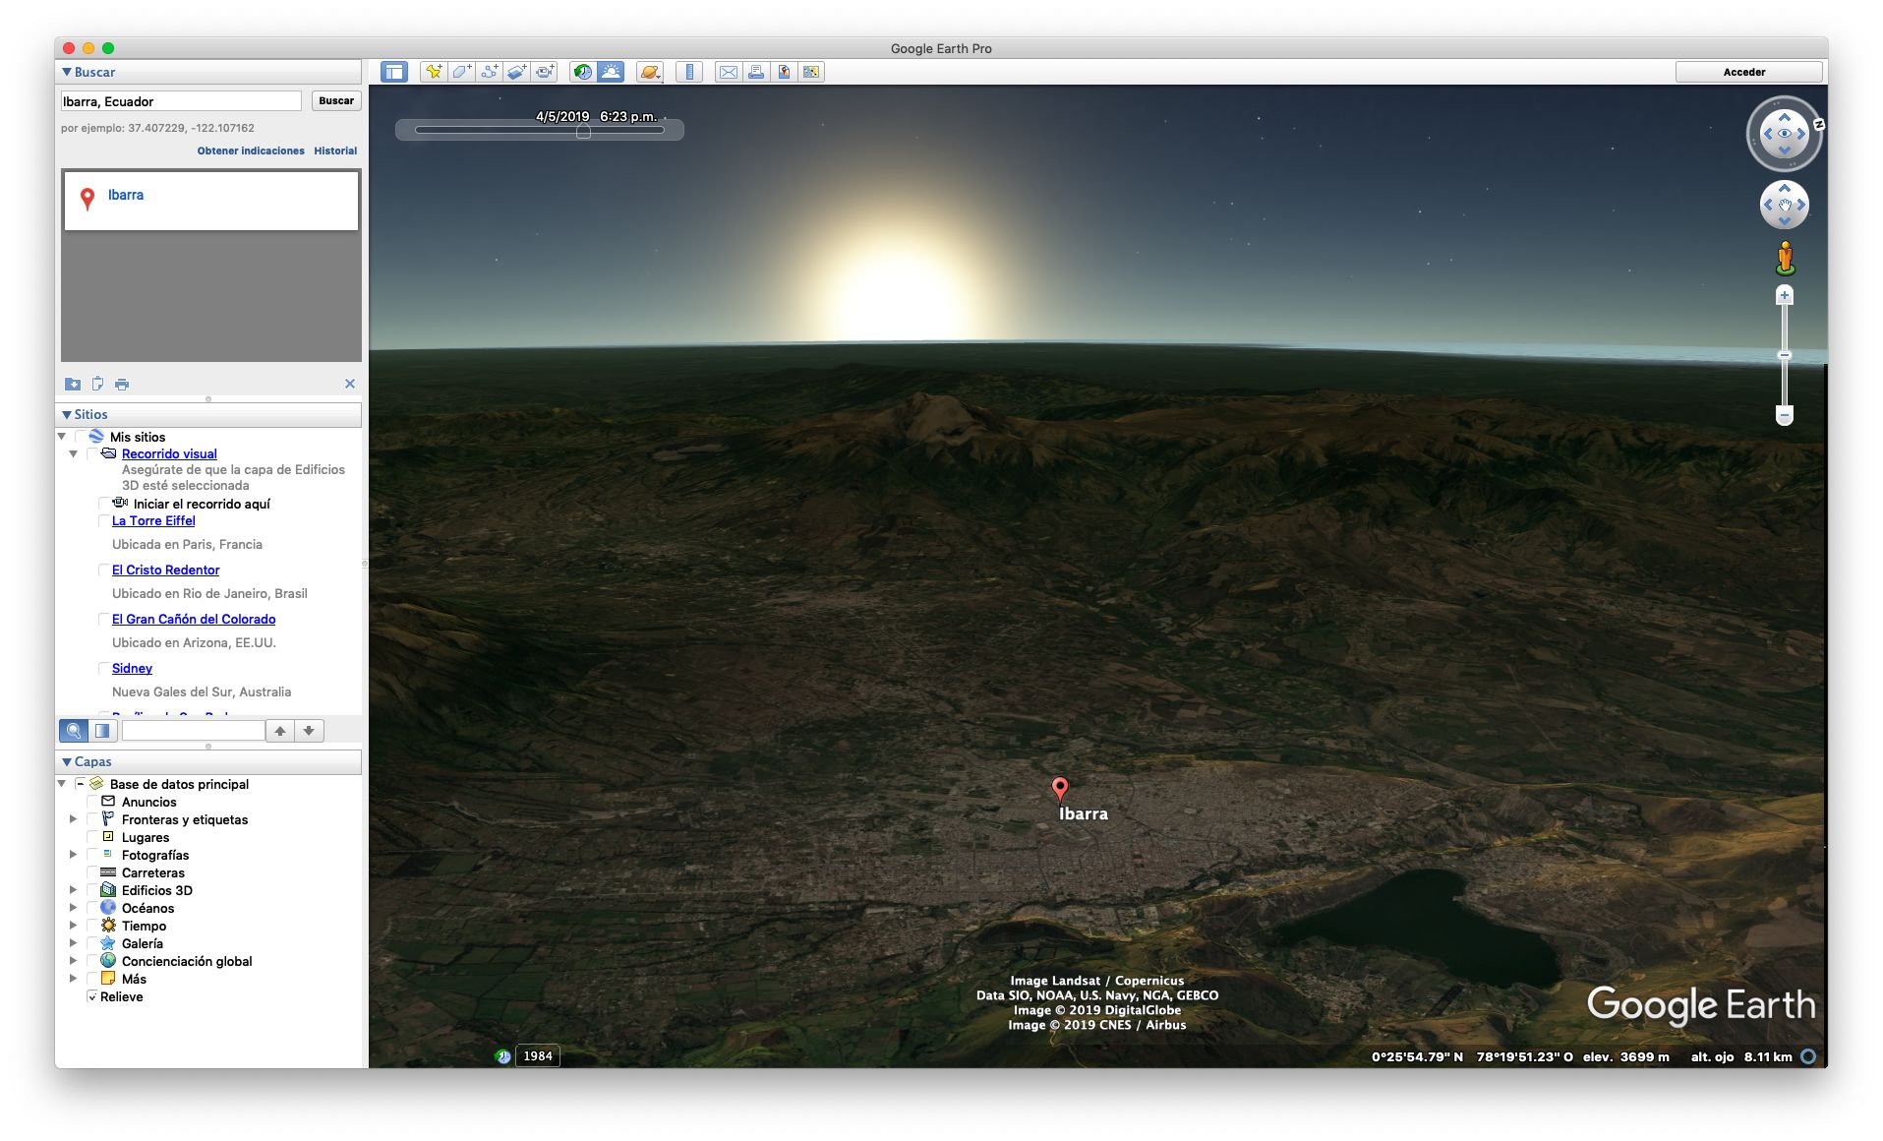Viewport: 1883px width, 1141px height.
Task: Add a path with toolbar tool
Action: pos(489,72)
